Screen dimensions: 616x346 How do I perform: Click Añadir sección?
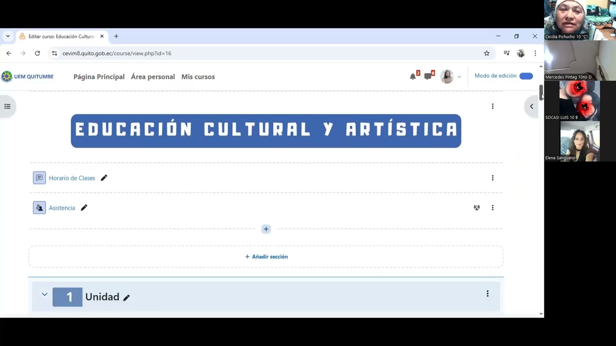click(266, 257)
